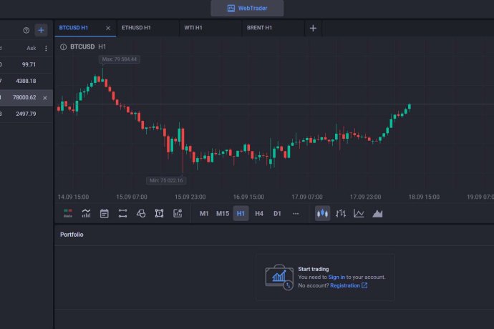Image resolution: width=494 pixels, height=329 pixels.
Task: Remove the 78000.62 row from watchlist
Action: [x=45, y=97]
